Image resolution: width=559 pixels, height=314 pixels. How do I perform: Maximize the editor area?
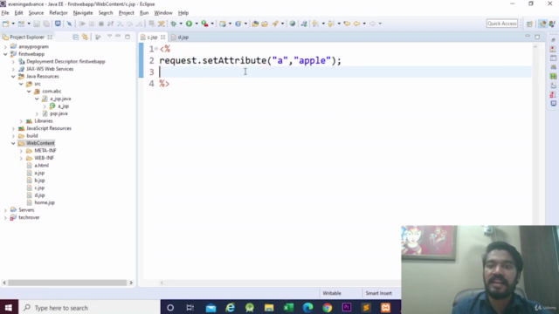coord(537,37)
